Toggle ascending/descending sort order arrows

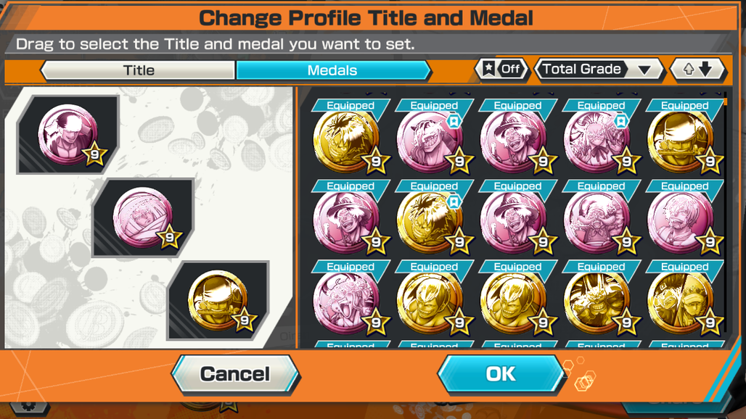click(698, 70)
